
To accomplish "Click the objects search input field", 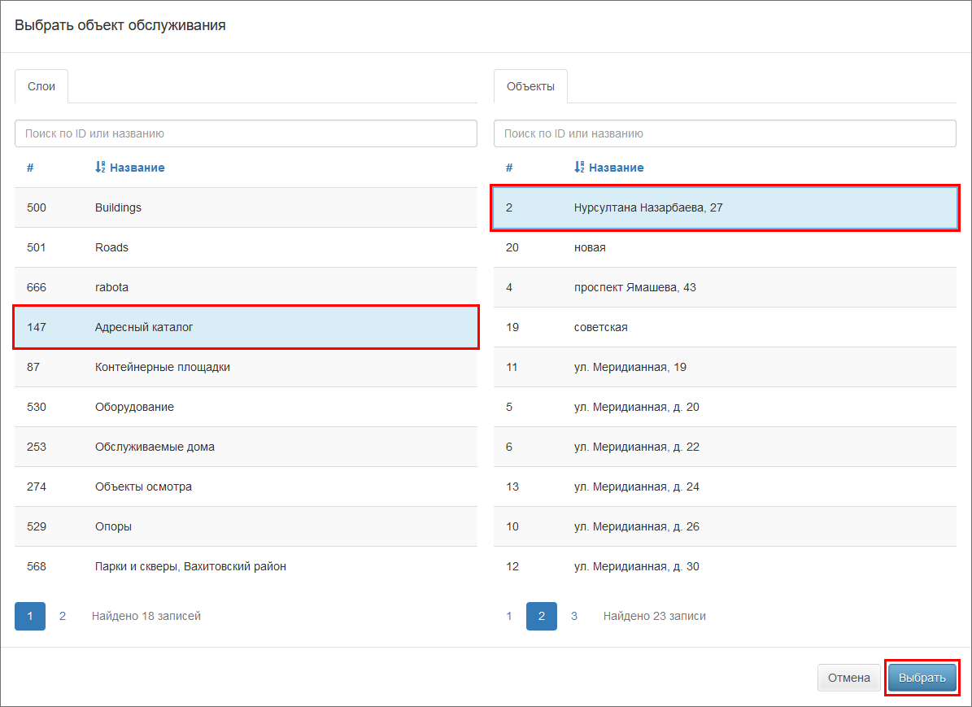I will coord(724,133).
